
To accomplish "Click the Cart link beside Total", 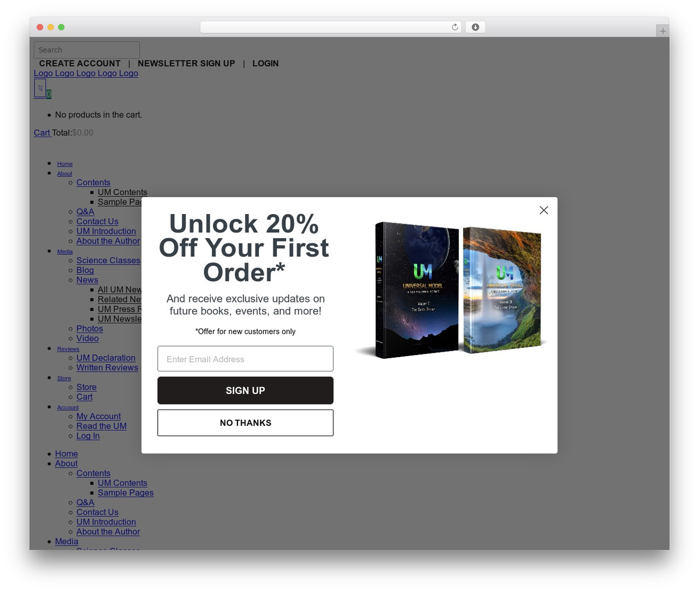I will pyautogui.click(x=42, y=133).
